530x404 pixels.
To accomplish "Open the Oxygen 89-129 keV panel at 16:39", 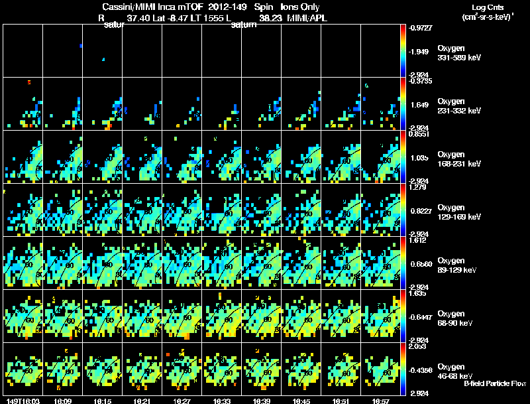I will (261, 263).
